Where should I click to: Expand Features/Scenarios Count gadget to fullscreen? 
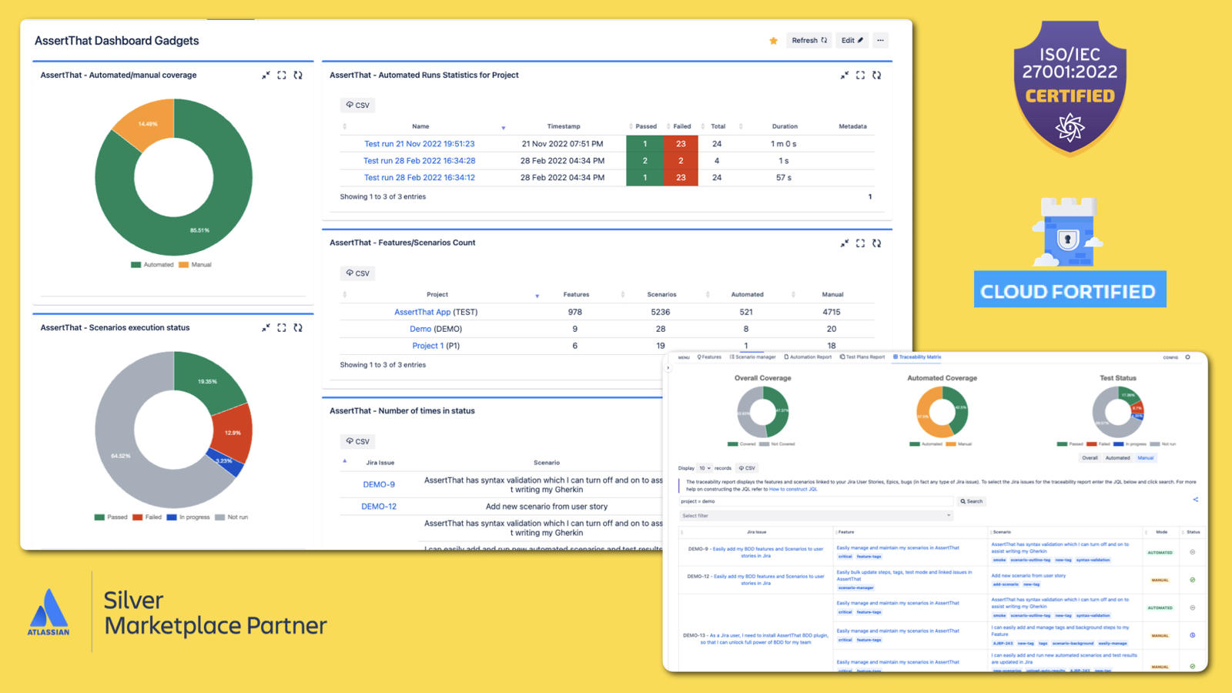[860, 243]
